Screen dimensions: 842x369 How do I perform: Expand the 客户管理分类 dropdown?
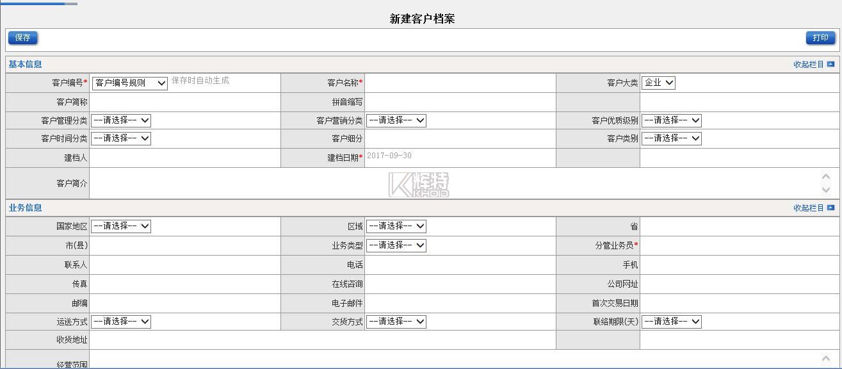pyautogui.click(x=121, y=120)
